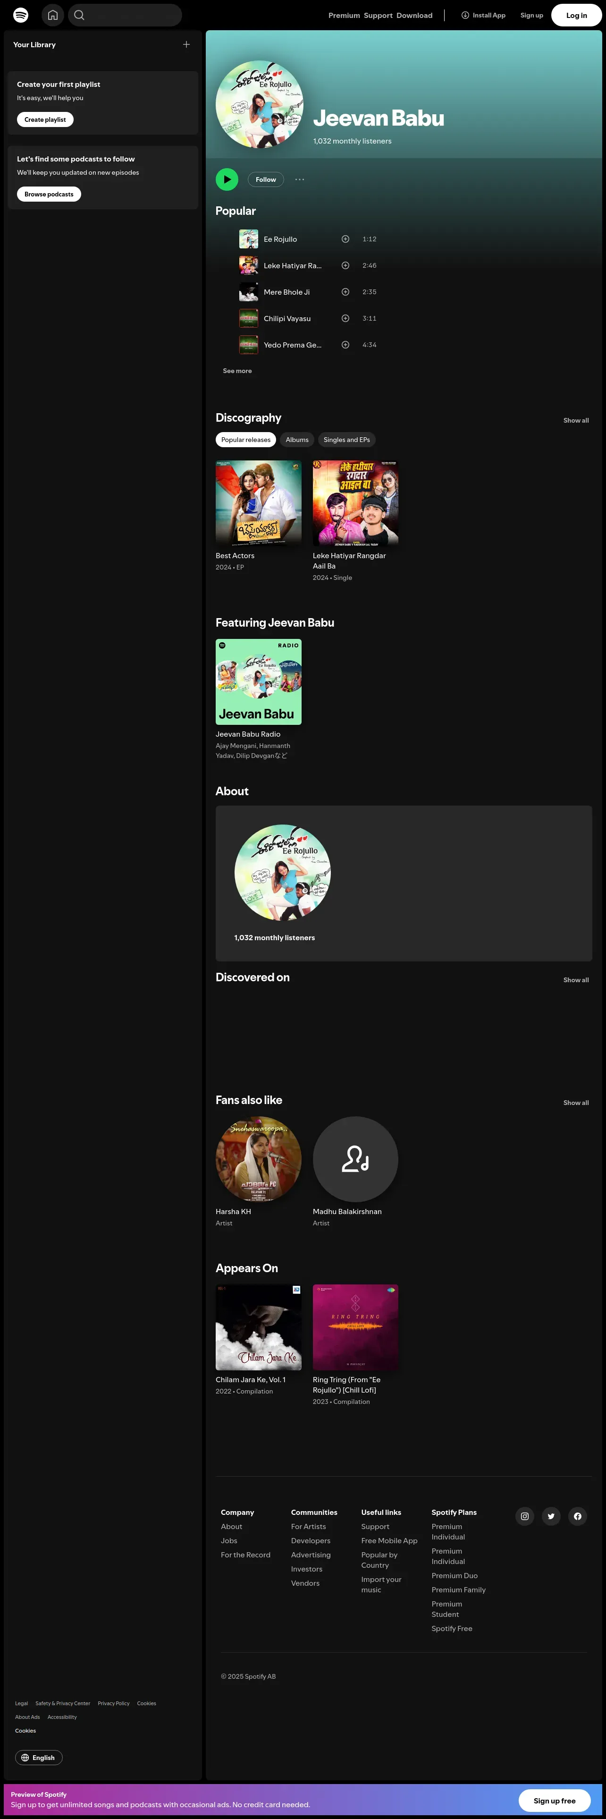Show all Discovered on playlists

tap(576, 980)
